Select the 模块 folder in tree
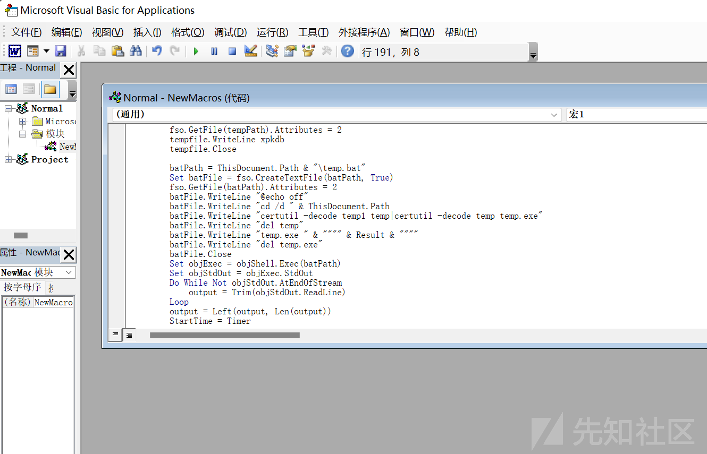The image size is (707, 454). click(55, 134)
